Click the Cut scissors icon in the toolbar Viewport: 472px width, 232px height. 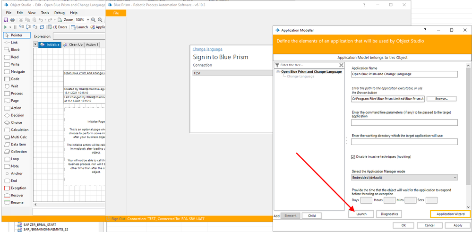point(21,20)
